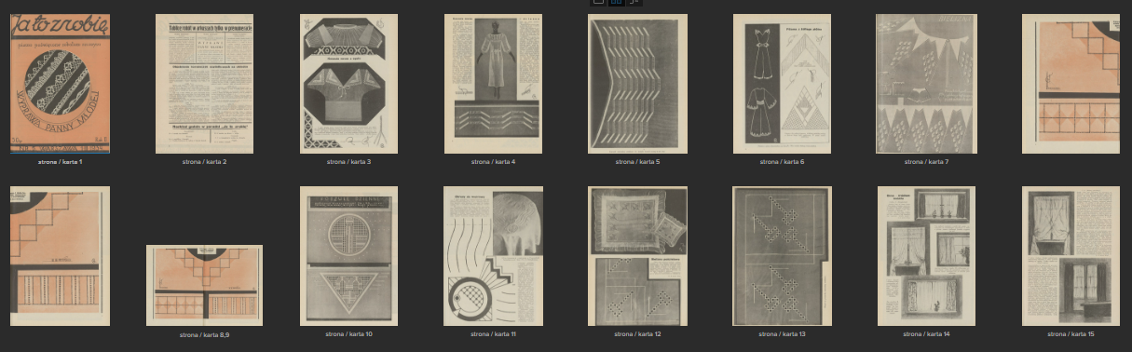The width and height of the screenshot is (1132, 352).
Task: Click the 'strona / karta 4' label
Action: (493, 162)
